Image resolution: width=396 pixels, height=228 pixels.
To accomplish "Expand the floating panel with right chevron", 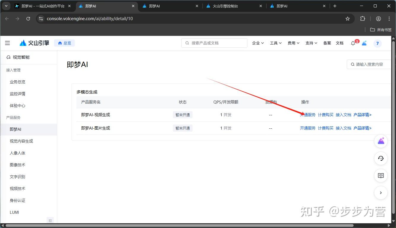I will pyautogui.click(x=381, y=193).
